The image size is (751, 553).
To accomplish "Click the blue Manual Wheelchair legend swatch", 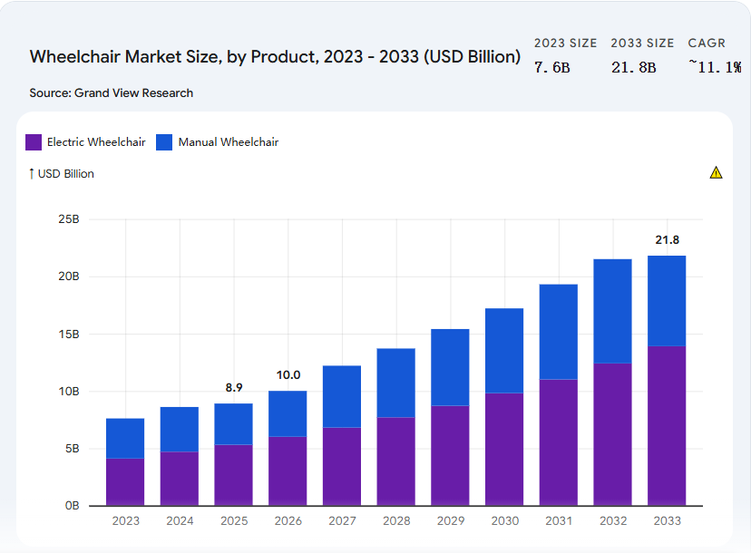I will coord(163,142).
